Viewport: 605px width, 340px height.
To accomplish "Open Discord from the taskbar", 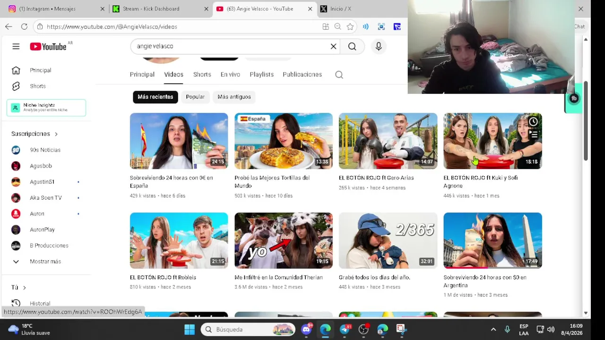I will [x=306, y=329].
